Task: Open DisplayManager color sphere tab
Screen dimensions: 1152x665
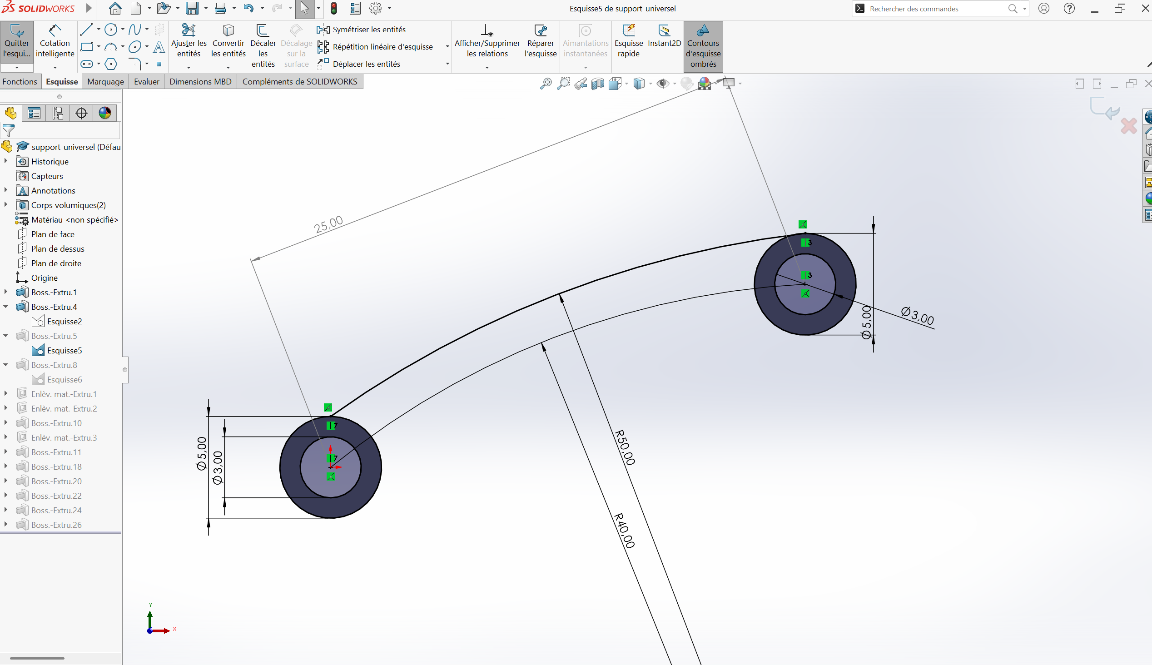Action: pyautogui.click(x=105, y=113)
